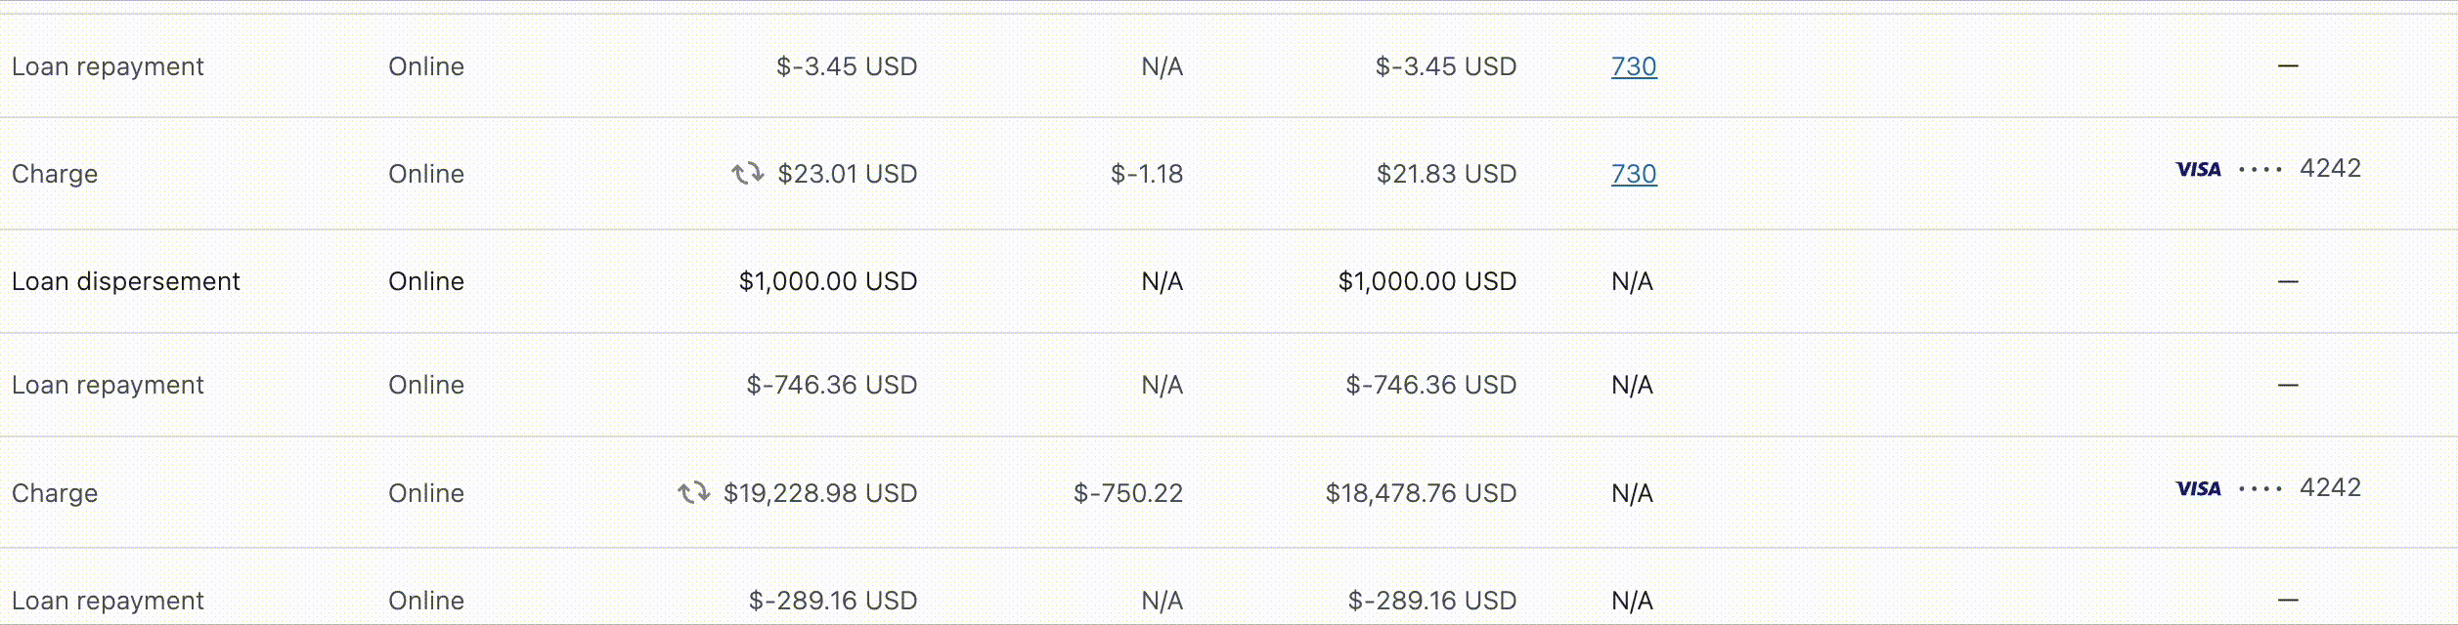
Task: Click the Online label on the Loan dispersement row
Action: click(x=426, y=280)
